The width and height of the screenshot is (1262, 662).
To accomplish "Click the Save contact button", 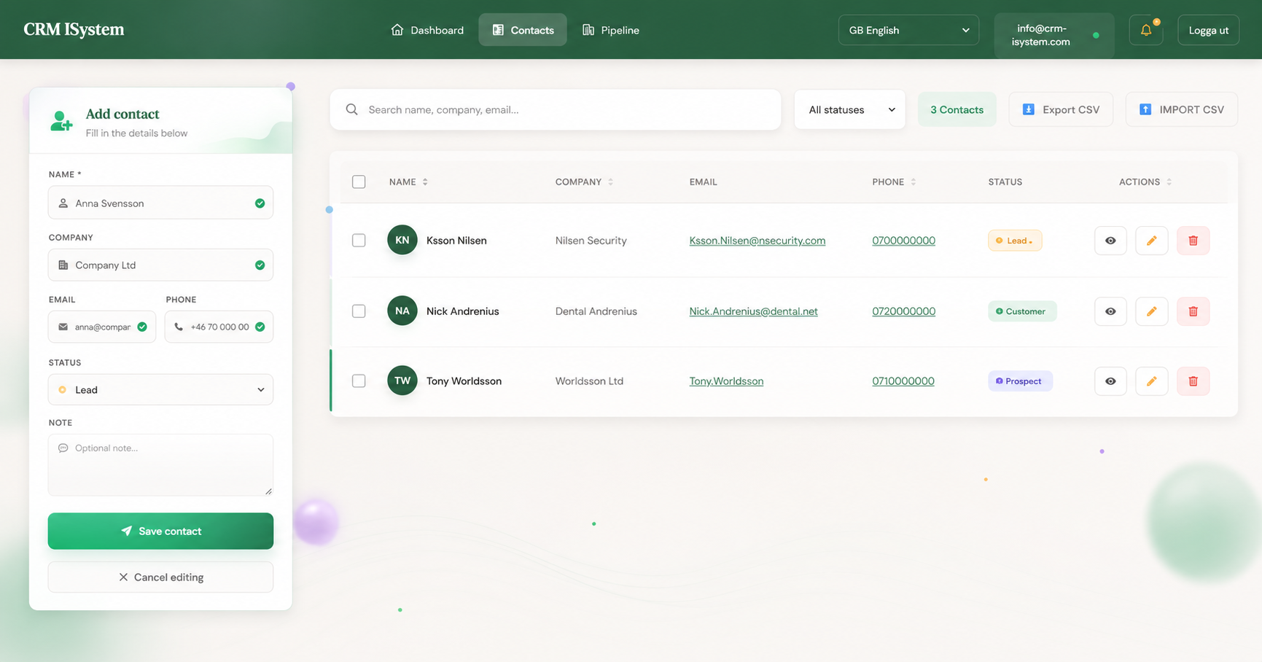I will (160, 531).
